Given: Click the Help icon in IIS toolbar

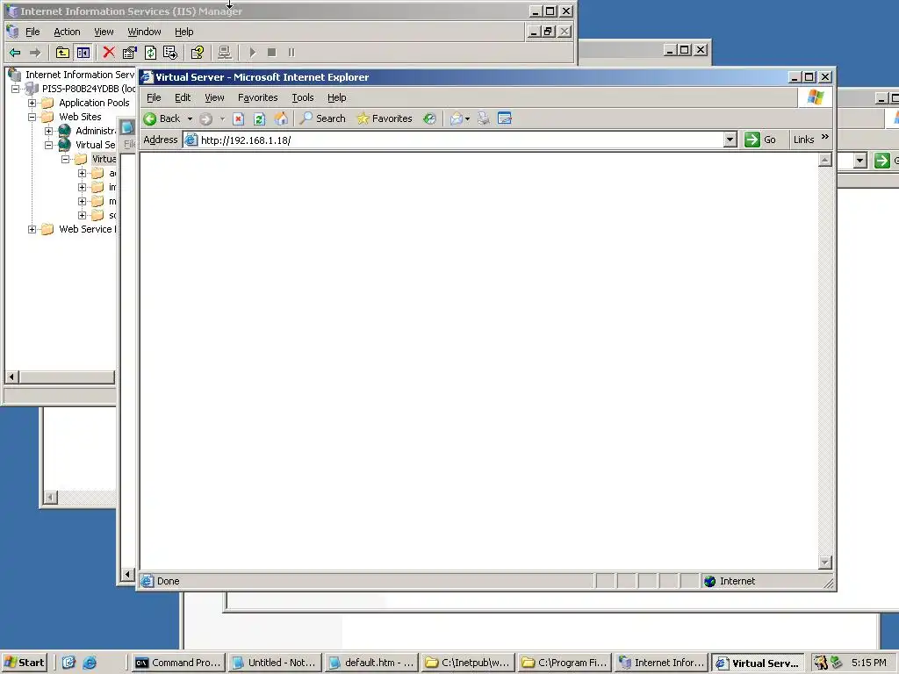Looking at the screenshot, I should pyautogui.click(x=198, y=53).
